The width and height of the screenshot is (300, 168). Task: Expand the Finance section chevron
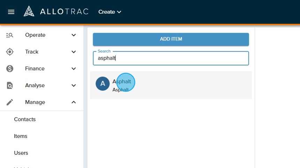click(74, 68)
